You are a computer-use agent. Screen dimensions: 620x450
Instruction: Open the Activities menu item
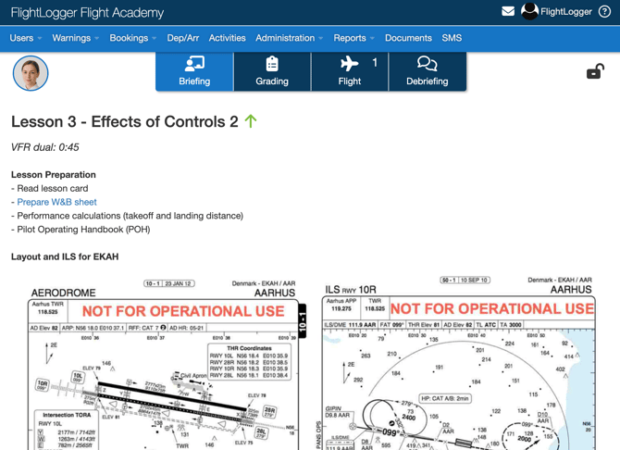[x=227, y=38]
